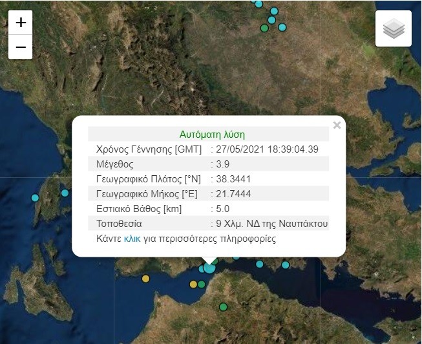Zoom in with the plus button
Viewport: 422px width, 344px height.
click(21, 23)
